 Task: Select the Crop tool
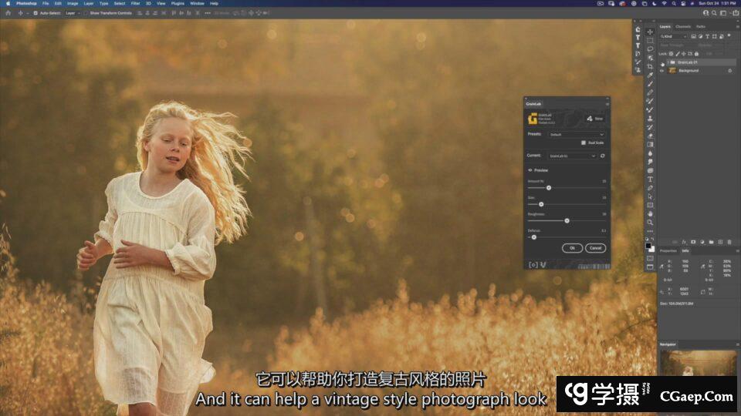click(x=650, y=66)
